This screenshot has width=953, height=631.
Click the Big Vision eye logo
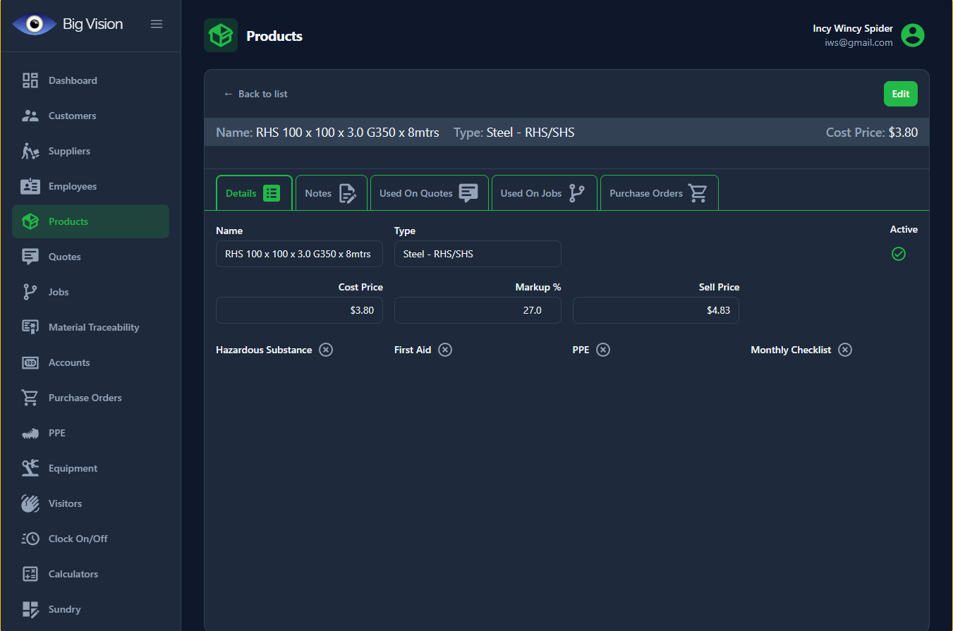pos(35,25)
